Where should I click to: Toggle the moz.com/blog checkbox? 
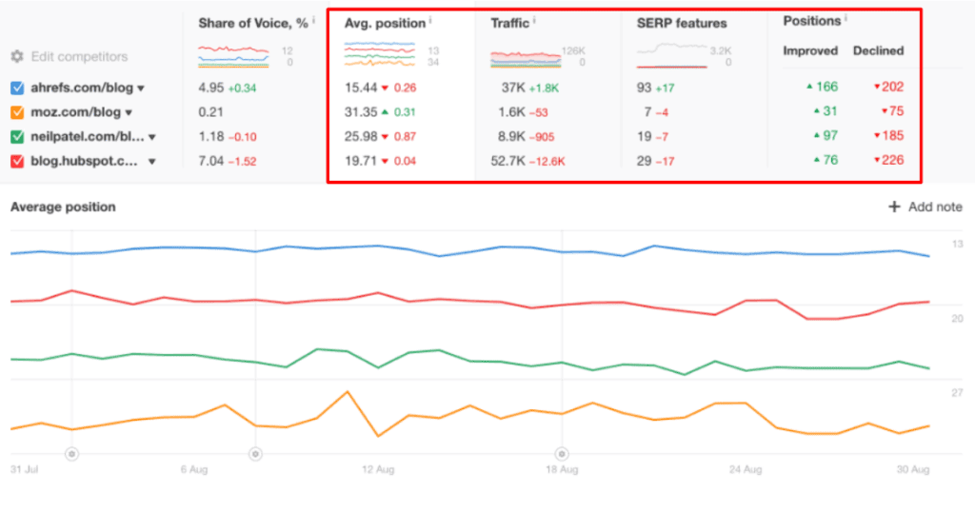click(17, 112)
